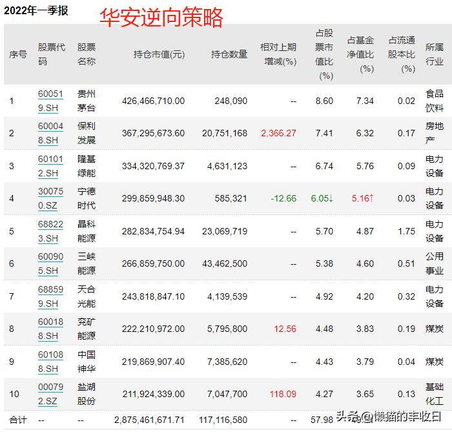Click holding quantity 43,462,500
Screen dimensions: 452x432
(x=225, y=263)
